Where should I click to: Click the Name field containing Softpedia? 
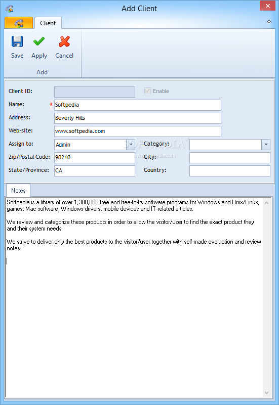(x=138, y=105)
